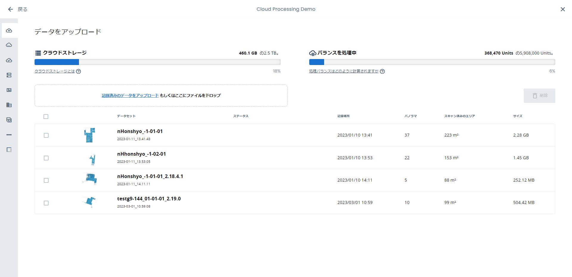572x277 pixels.
Task: Click the 戻る back link
Action: coord(23,9)
